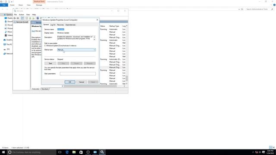Screen dimensions: 276x155
Task: Switch to Standard view tab in Services
Action: (x=45, y=89)
